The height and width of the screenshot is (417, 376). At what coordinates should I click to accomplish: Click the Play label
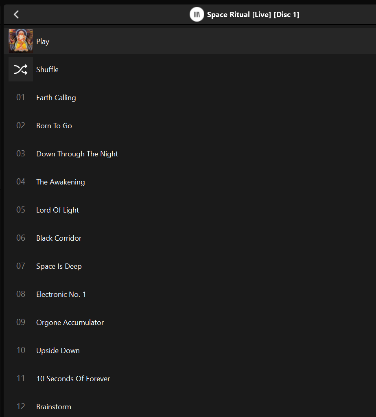(x=43, y=42)
